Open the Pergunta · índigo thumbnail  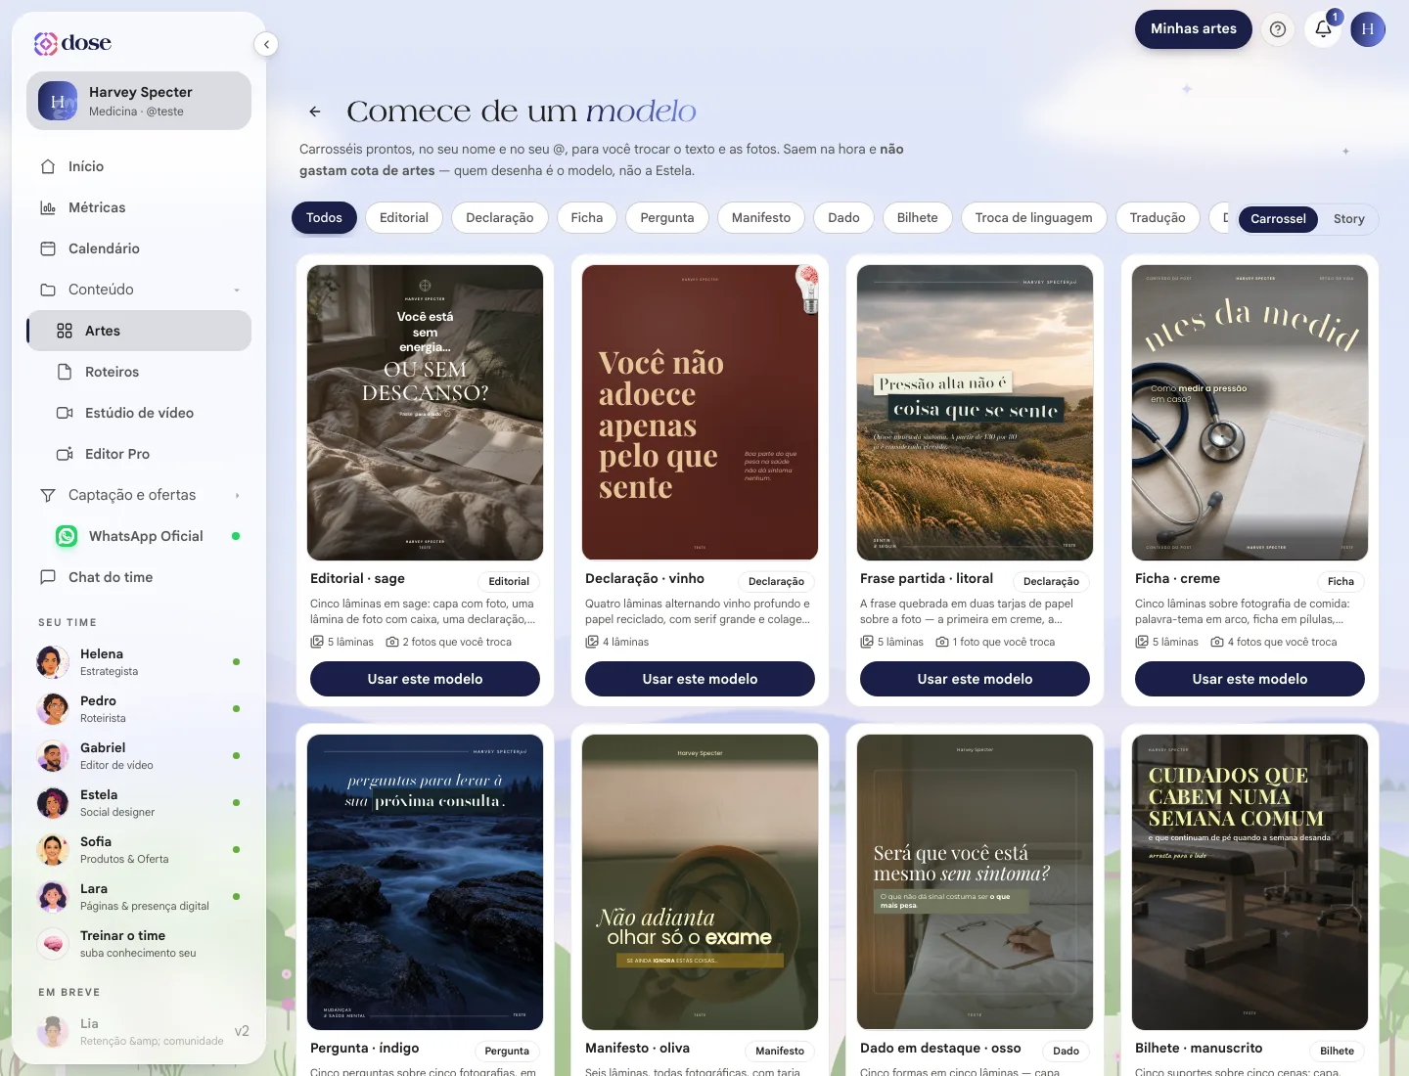tap(425, 882)
